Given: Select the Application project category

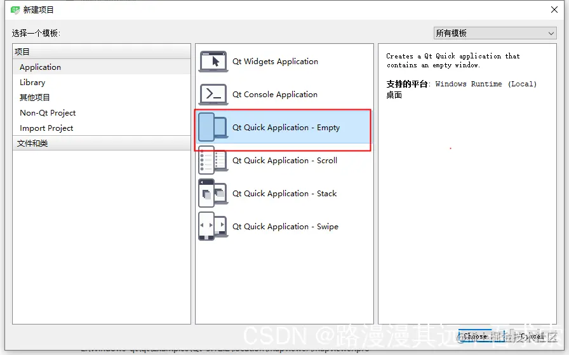Looking at the screenshot, I should click(x=101, y=67).
